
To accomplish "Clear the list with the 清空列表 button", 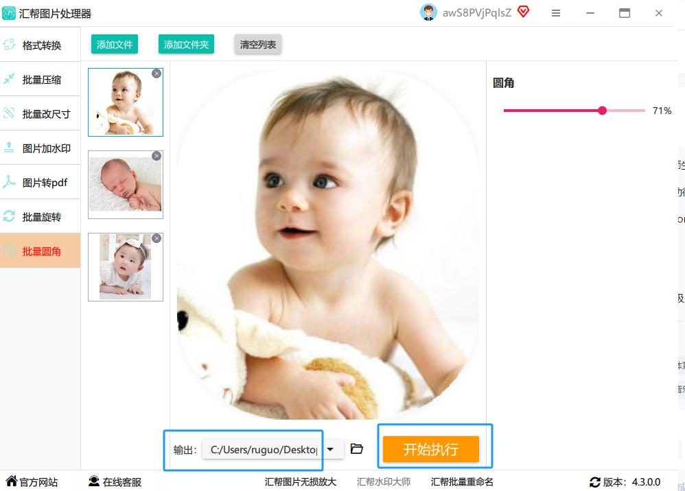I will tap(258, 45).
